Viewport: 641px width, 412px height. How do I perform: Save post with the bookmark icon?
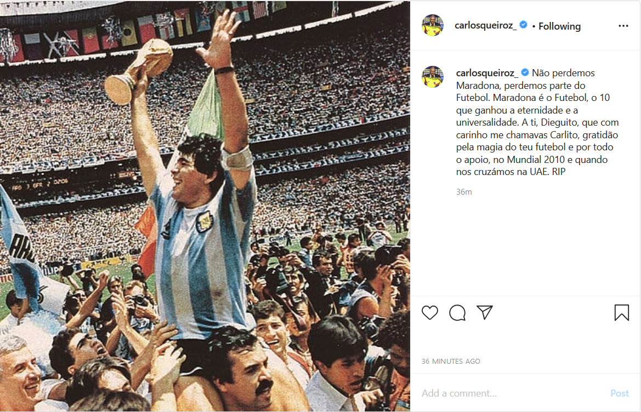click(x=621, y=313)
